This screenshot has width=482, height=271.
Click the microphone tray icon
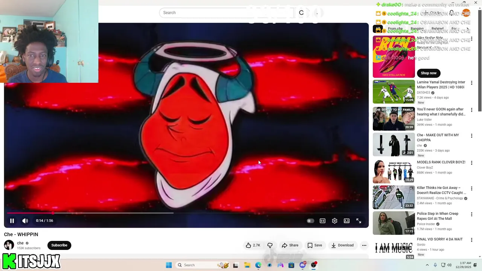(435, 265)
